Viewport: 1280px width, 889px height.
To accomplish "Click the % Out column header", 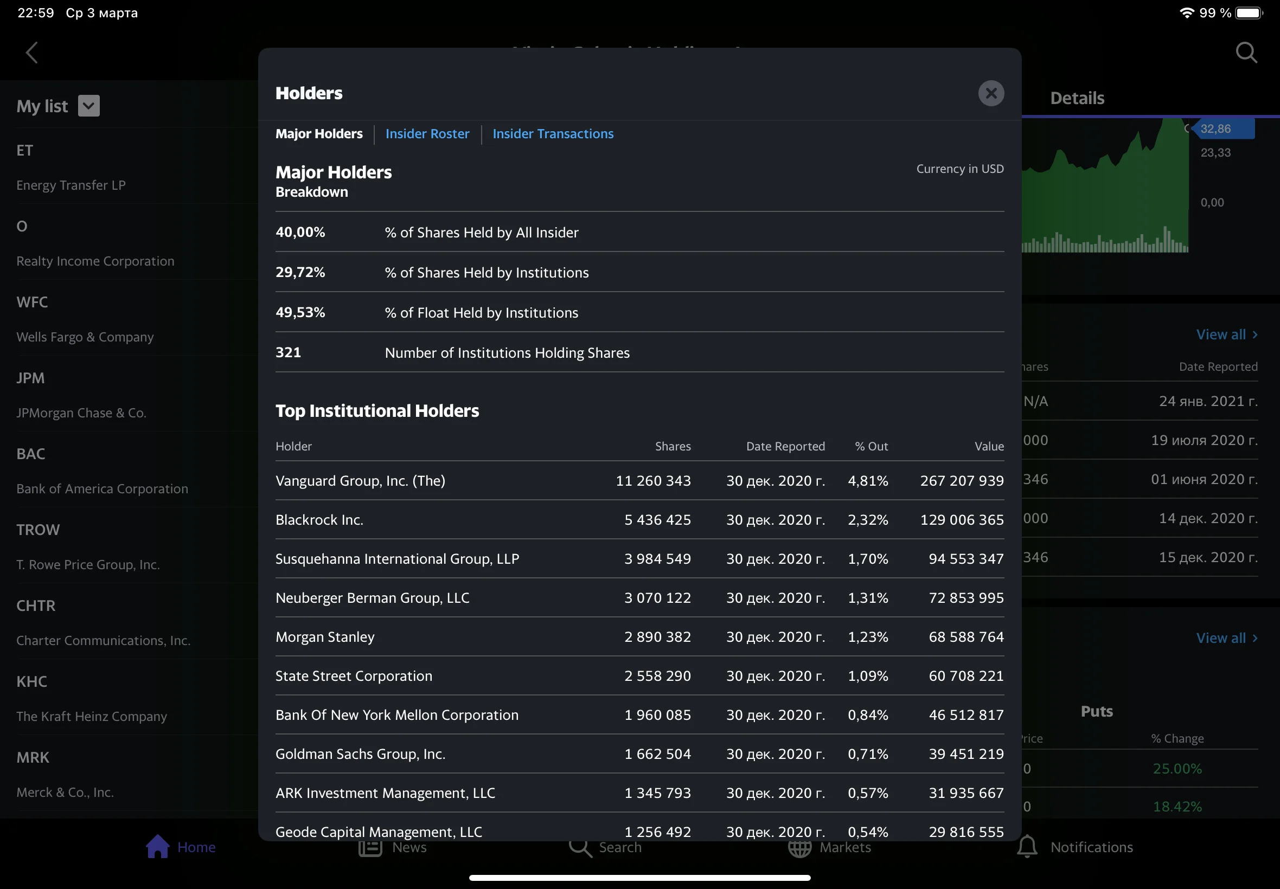I will [872, 446].
